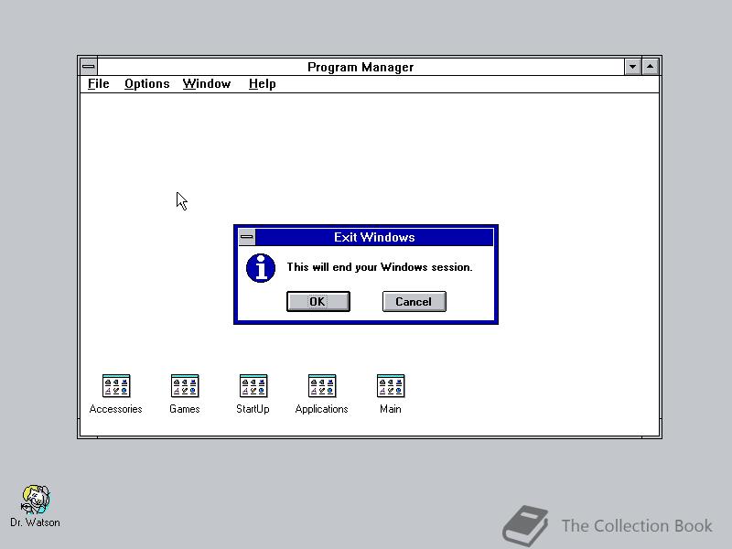Click the Main label text
This screenshot has width=732, height=549.
coord(391,409)
